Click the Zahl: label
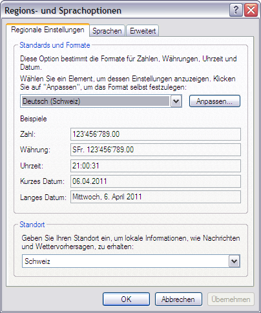 click(28, 134)
